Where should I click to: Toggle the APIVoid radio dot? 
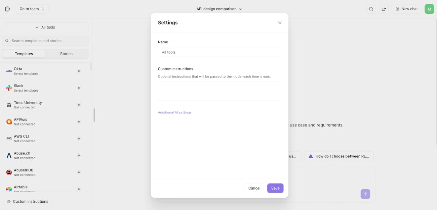[x=79, y=122]
